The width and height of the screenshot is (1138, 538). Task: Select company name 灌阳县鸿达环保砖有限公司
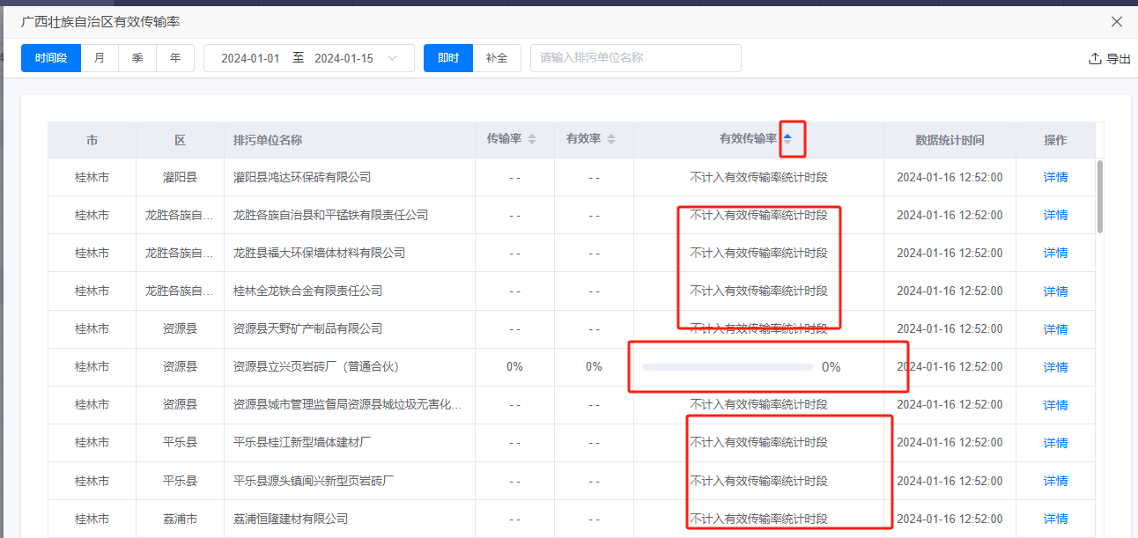pyautogui.click(x=302, y=177)
